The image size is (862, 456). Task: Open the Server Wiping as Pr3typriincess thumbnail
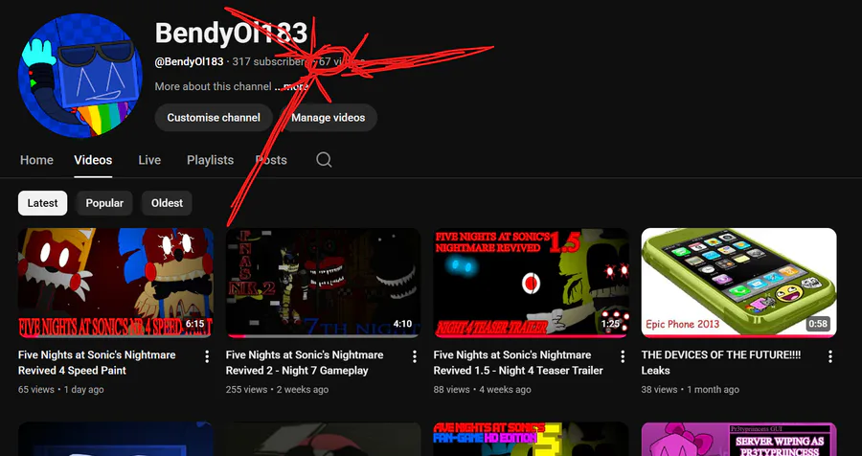(738, 439)
